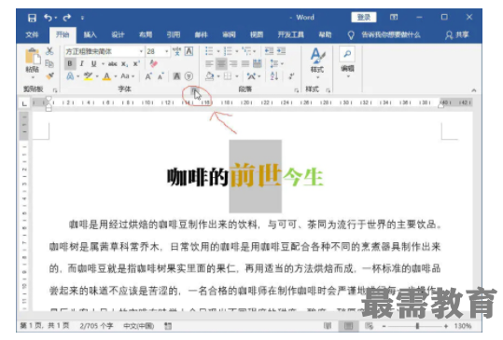Click the character border icon
Screen dimensions: 503x340
coord(189,51)
